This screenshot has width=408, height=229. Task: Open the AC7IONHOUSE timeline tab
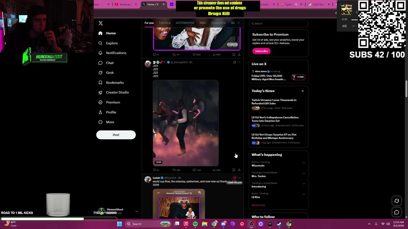[x=185, y=23]
